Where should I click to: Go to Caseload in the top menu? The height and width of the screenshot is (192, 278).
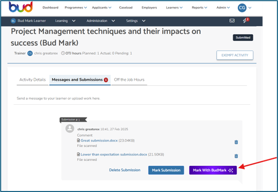pyautogui.click(x=126, y=8)
